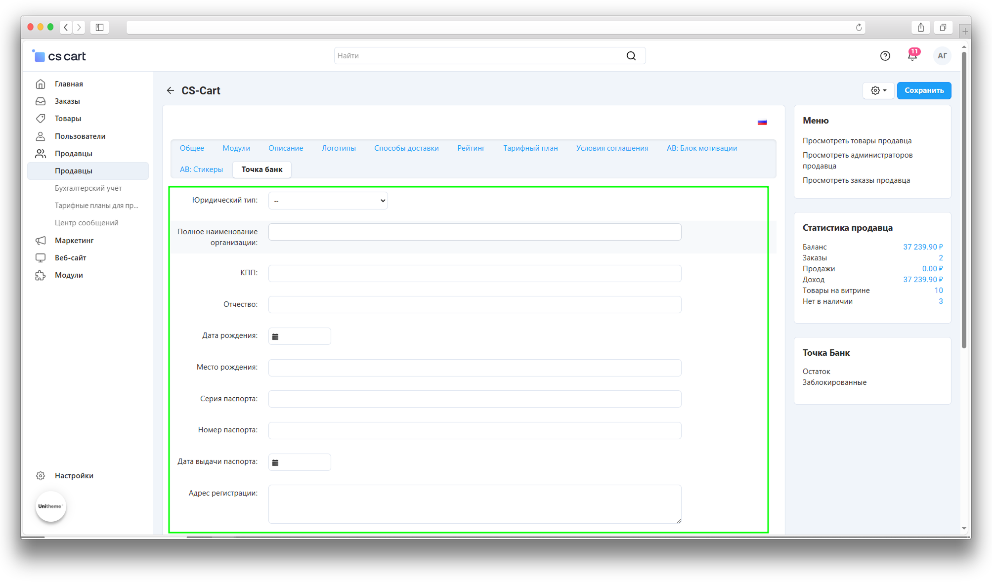995x584 pixels.
Task: Click the back arrow next to CS-Cart
Action: (171, 90)
